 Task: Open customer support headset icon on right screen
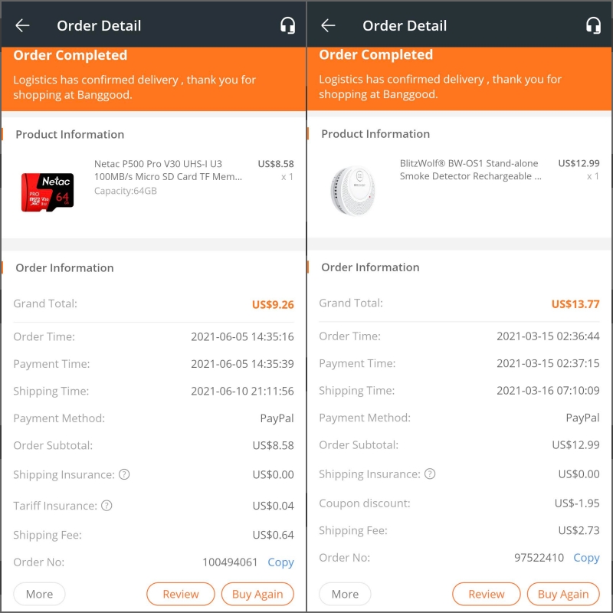pyautogui.click(x=593, y=26)
